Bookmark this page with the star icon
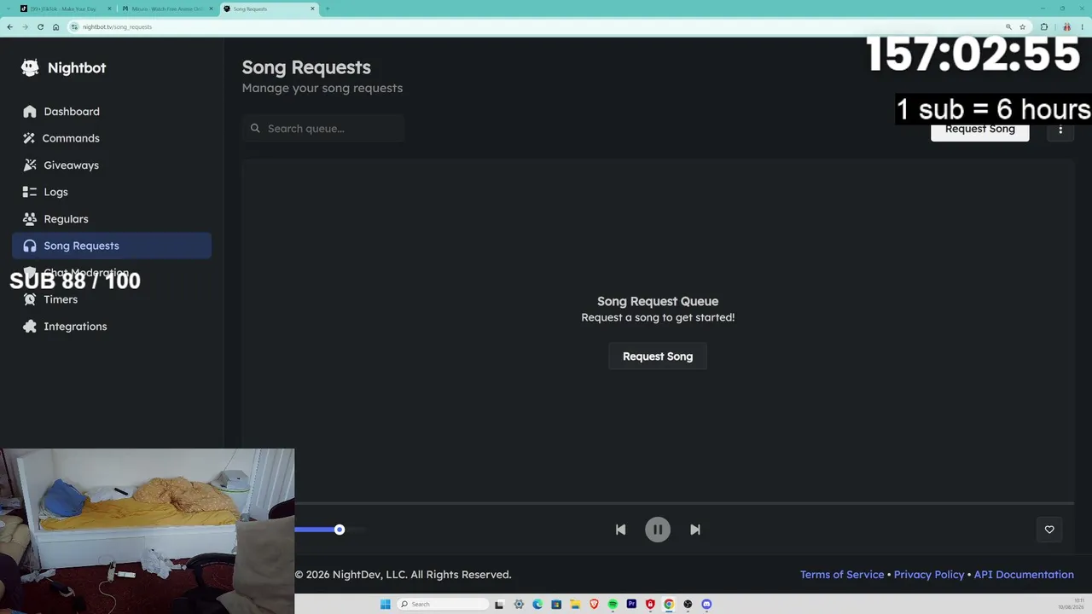This screenshot has width=1092, height=614. click(x=1023, y=27)
